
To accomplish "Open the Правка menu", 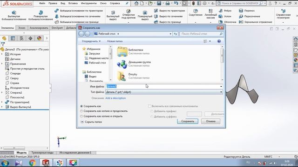I will coord(53,3).
